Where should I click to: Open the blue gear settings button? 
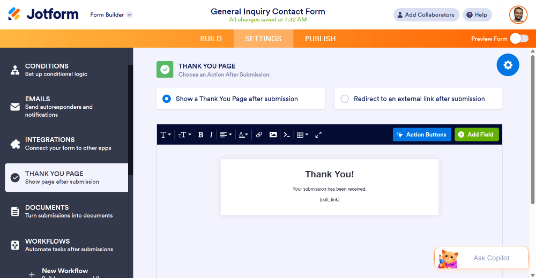[508, 65]
